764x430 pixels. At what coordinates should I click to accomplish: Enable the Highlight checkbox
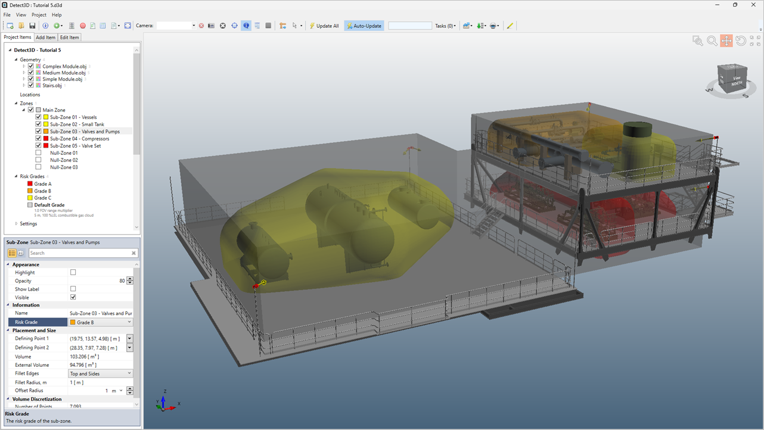(73, 272)
